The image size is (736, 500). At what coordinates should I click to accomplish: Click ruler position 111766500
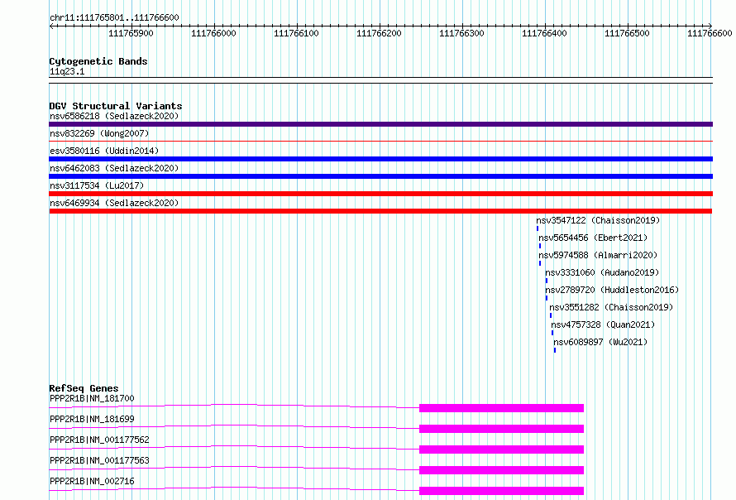coord(627,33)
